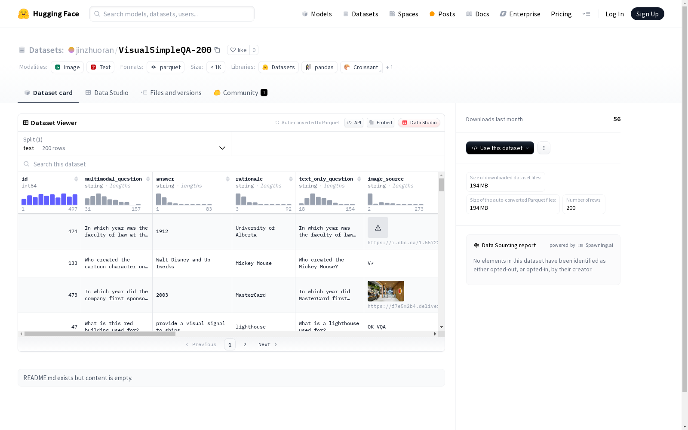Click the size tag '< 1K'
Image resolution: width=688 pixels, height=430 pixels.
point(216,67)
